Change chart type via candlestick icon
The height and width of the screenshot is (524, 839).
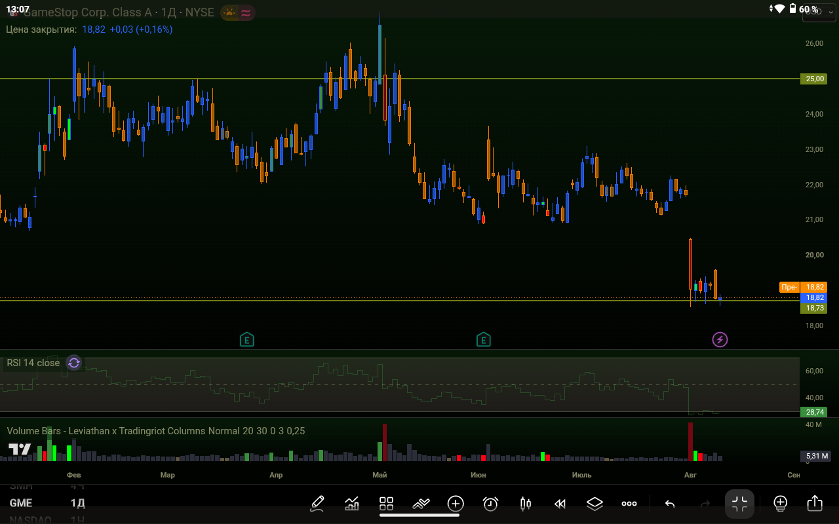[x=525, y=503]
